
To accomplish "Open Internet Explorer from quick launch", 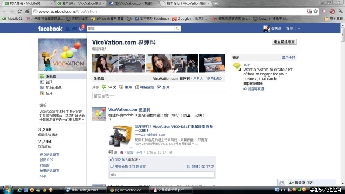I will [19, 190].
